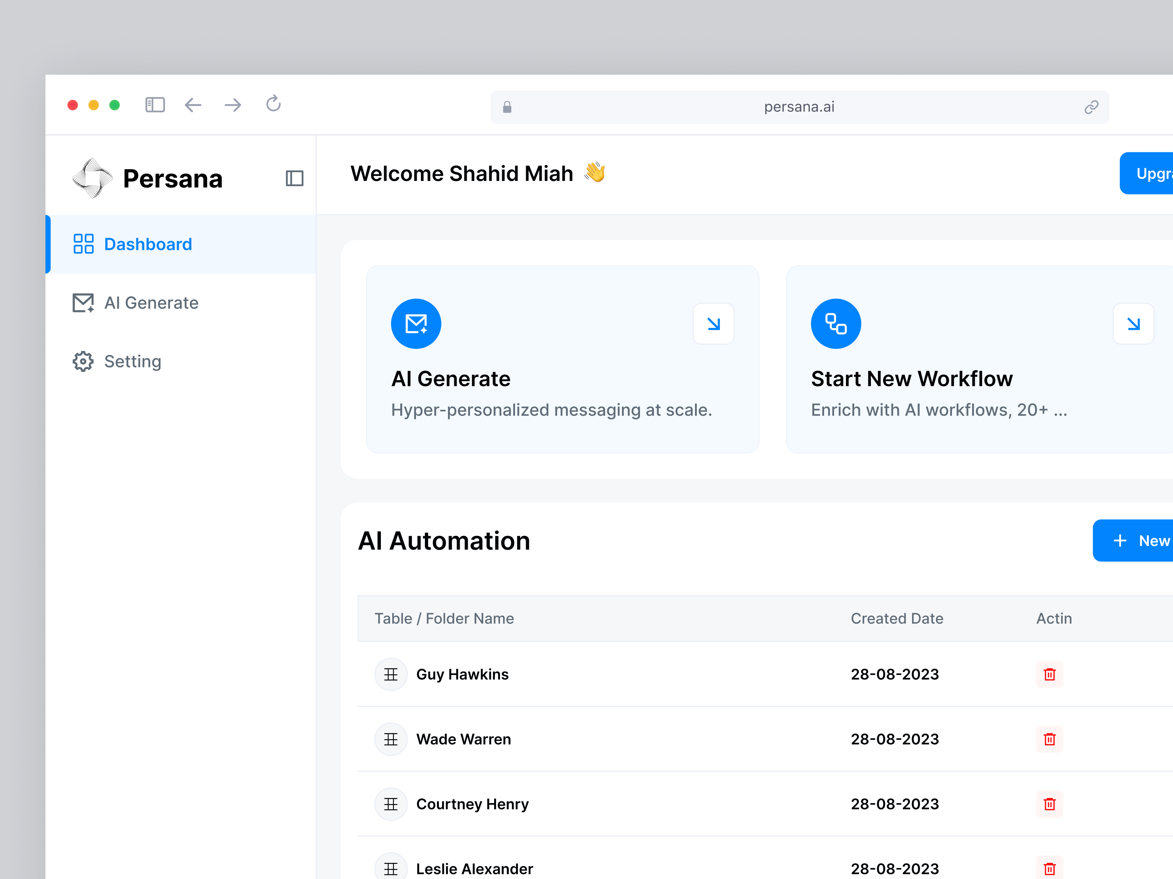The height and width of the screenshot is (879, 1173).
Task: Click the lock icon in the address bar
Action: [x=507, y=107]
